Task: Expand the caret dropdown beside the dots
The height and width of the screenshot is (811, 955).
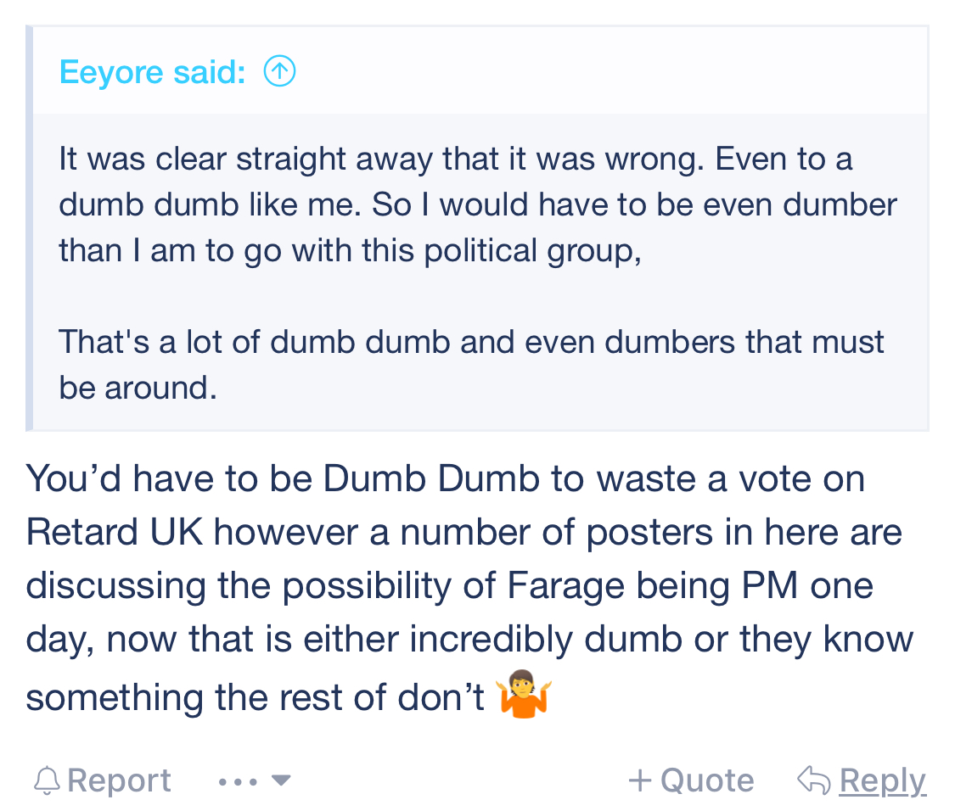Action: tap(281, 780)
